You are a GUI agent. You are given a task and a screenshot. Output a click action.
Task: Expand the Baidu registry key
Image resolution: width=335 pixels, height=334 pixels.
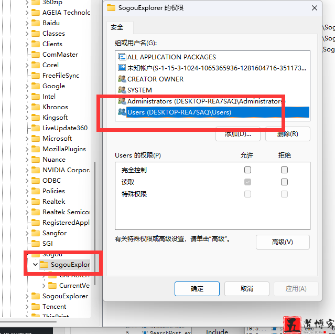point(27,23)
